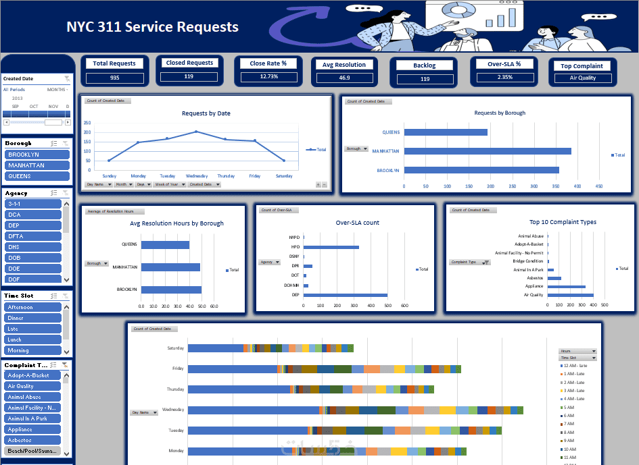Click plus expand button on date chart

(318, 185)
